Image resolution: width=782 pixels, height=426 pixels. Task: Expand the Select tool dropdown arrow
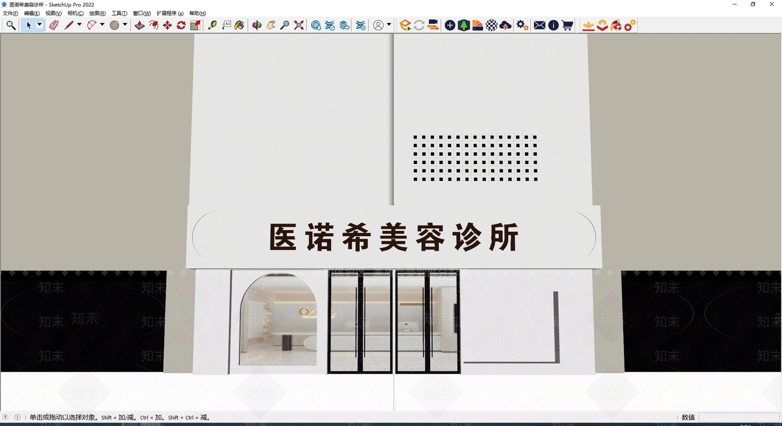(x=40, y=25)
